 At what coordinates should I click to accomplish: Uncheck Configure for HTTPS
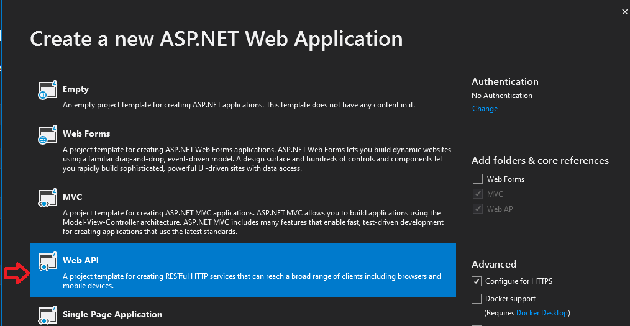click(477, 281)
